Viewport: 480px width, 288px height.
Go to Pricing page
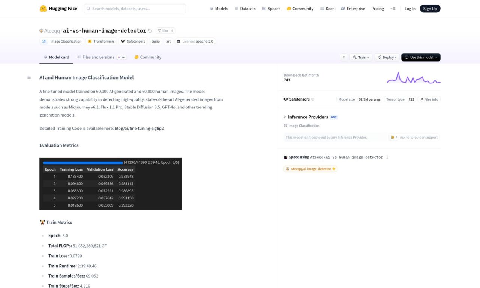click(x=378, y=9)
